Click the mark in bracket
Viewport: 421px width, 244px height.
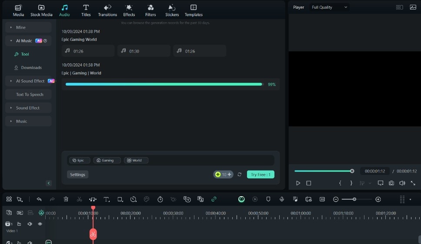(x=340, y=183)
